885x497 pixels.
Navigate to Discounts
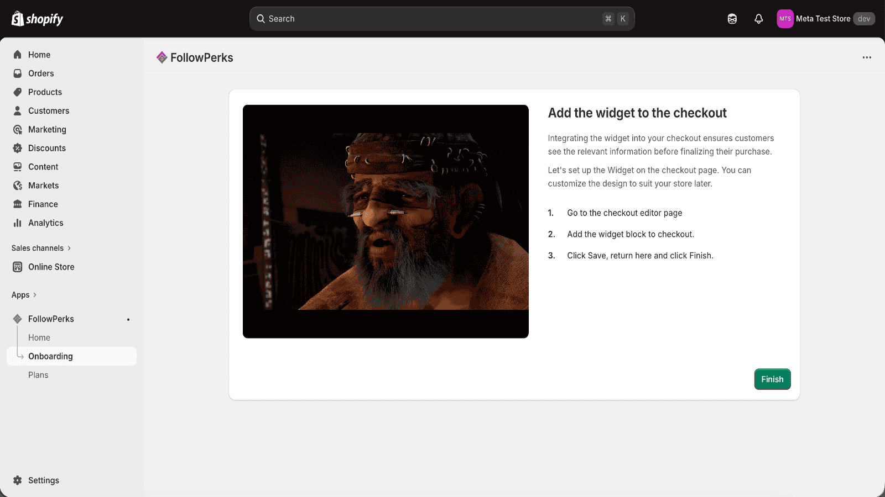point(71,148)
